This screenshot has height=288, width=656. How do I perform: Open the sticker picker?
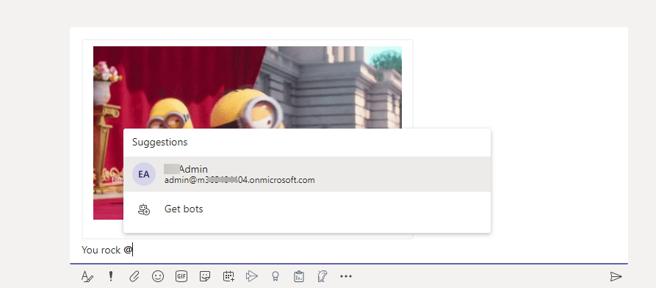(x=205, y=276)
